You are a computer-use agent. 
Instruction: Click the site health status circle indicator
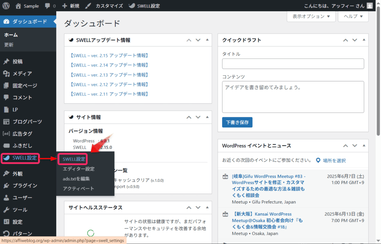[x=91, y=233]
